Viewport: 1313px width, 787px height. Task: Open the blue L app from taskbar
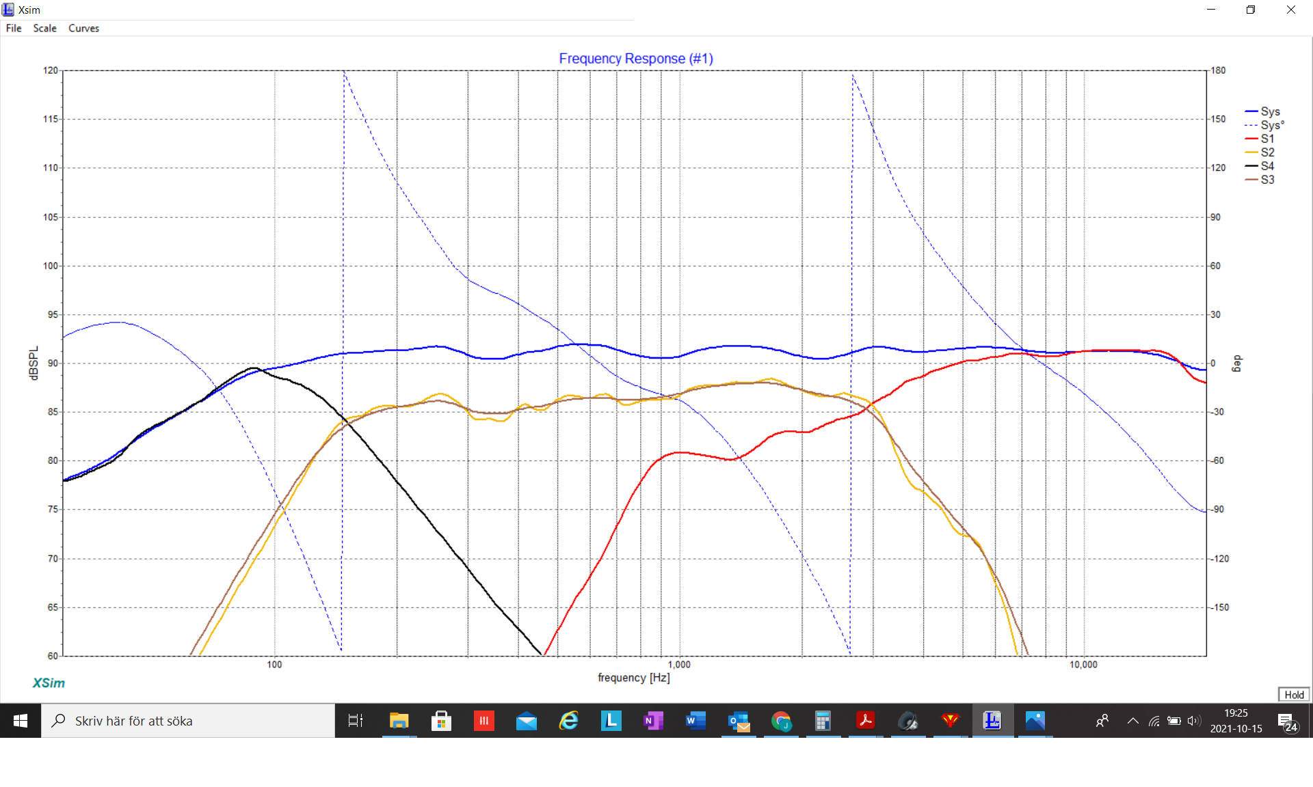[x=611, y=721]
